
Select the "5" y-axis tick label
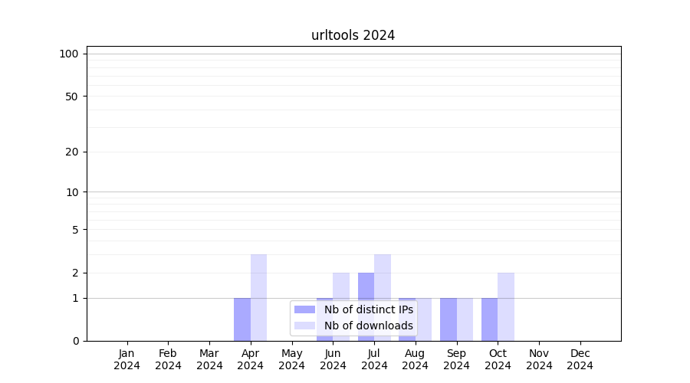(x=75, y=229)
